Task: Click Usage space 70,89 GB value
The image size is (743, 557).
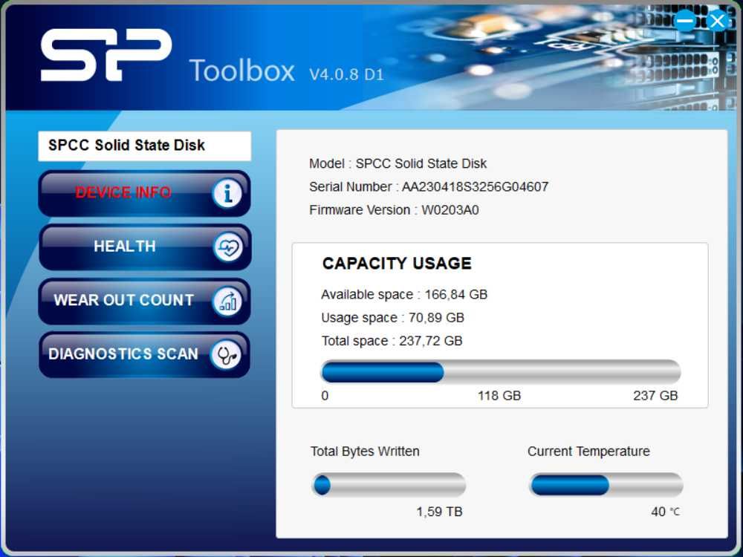Action: pyautogui.click(x=436, y=318)
